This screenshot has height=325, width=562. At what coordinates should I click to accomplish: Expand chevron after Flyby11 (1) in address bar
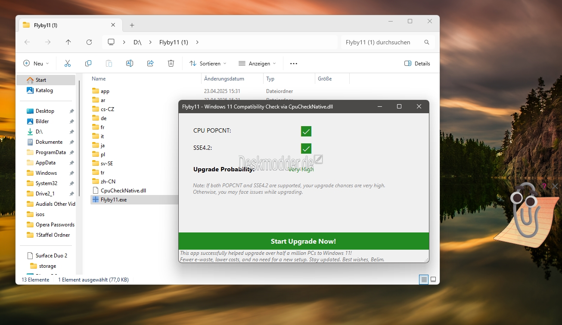[x=197, y=42]
